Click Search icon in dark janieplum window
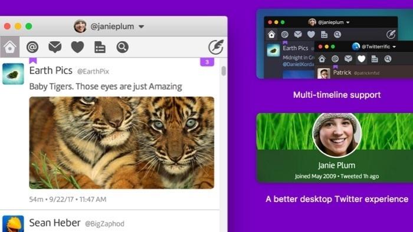This screenshot has height=232, width=413. pos(337,34)
